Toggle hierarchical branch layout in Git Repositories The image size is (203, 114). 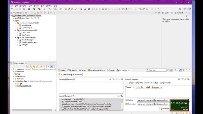click(x=49, y=66)
